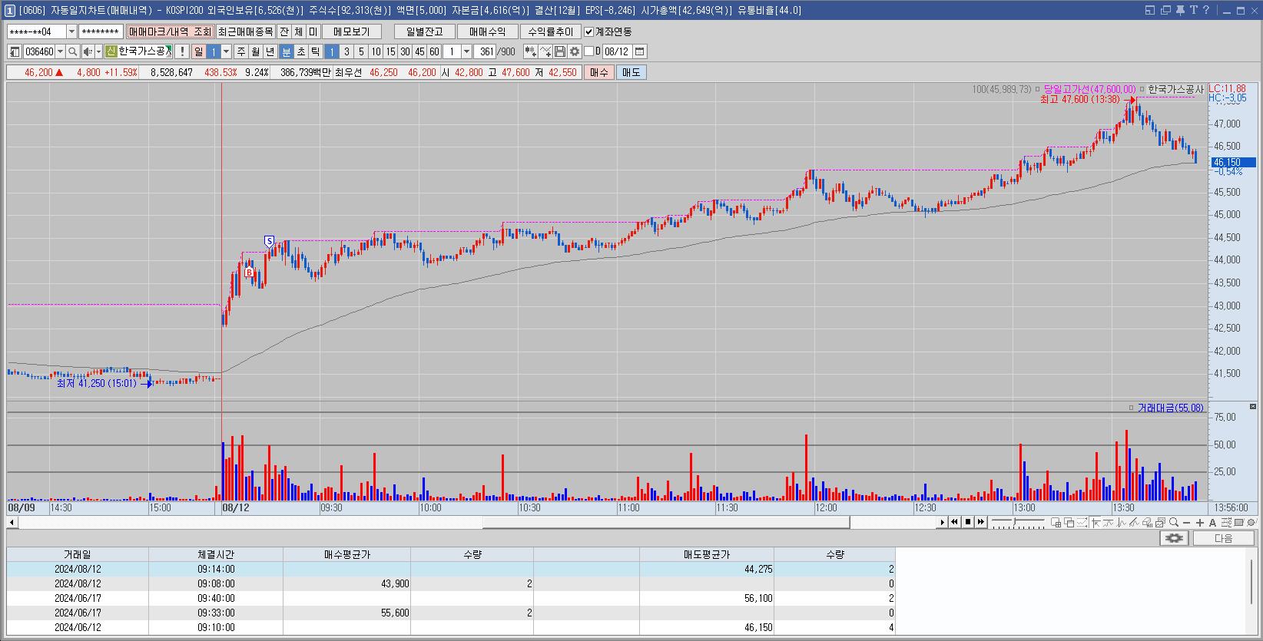Click the stock code history icon left of 036460

coord(15,51)
